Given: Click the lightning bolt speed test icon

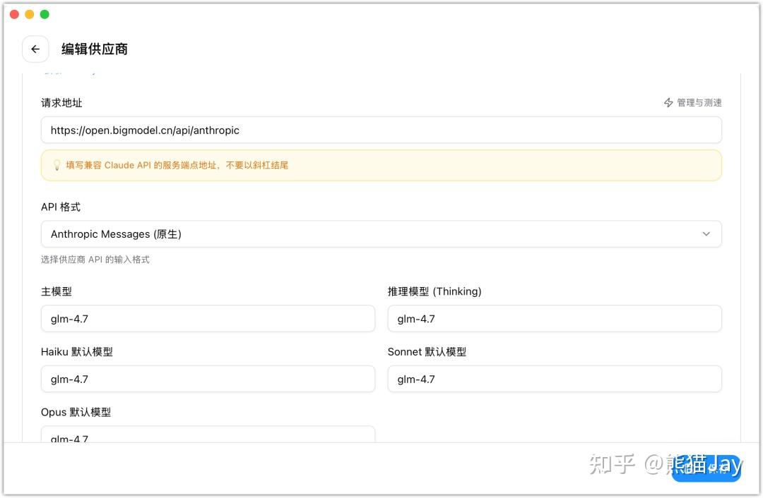Looking at the screenshot, I should pyautogui.click(x=668, y=102).
